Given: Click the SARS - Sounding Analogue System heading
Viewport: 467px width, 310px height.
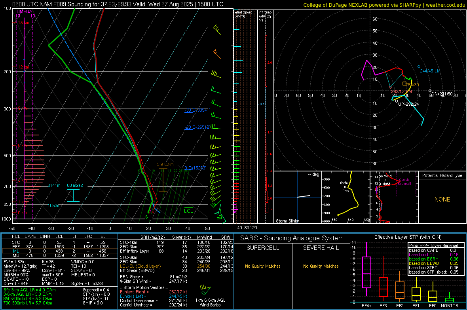Looking at the screenshot, I should [292, 238].
